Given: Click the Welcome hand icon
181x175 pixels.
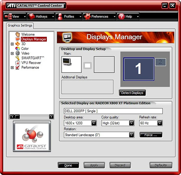Looking at the screenshot, I should (x=18, y=34).
